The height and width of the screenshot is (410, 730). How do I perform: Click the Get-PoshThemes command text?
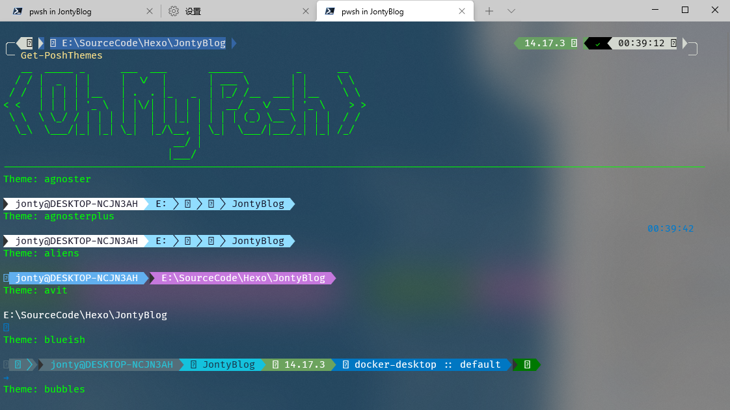click(62, 55)
